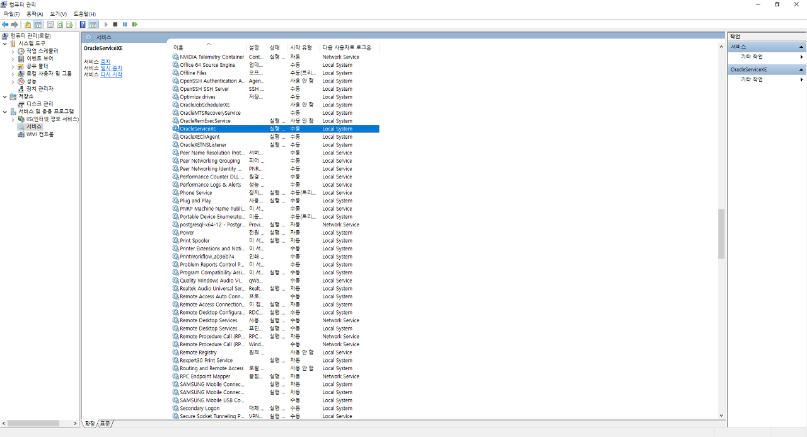This screenshot has width=807, height=437.
Task: Click the Refresh toolbar icon
Action: click(x=60, y=25)
